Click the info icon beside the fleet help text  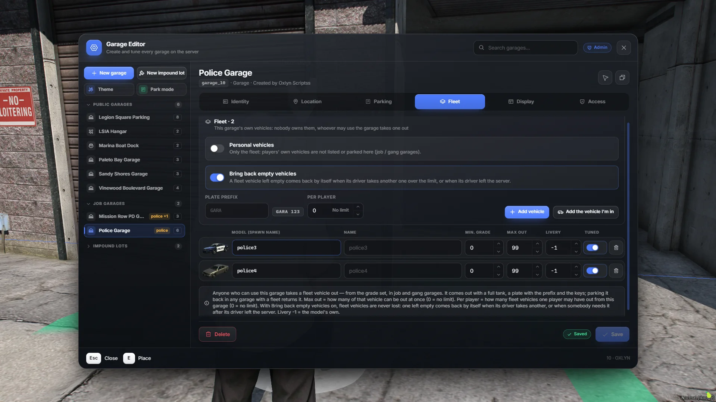[207, 303]
